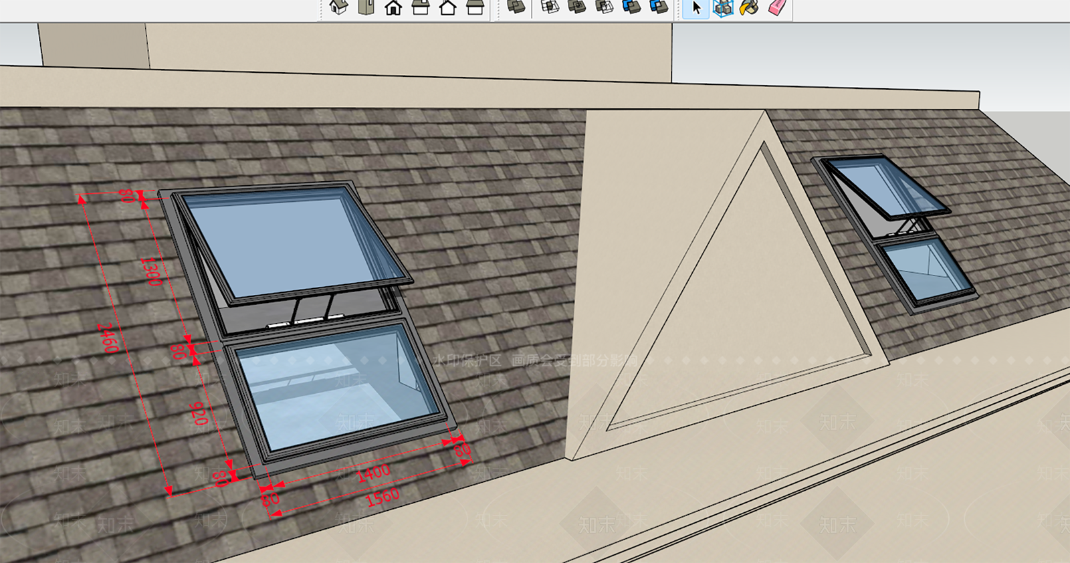Click the Make Component tool
Viewport: 1070px width, 563px height.
(x=723, y=8)
